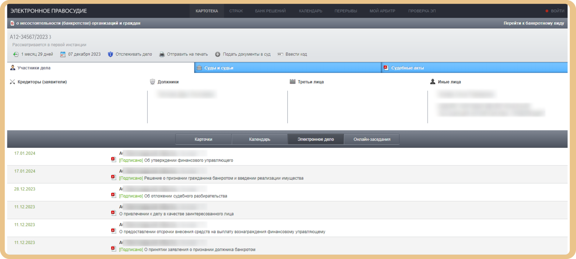Viewport: 576px width, 259px height.
Task: Click Отслеживать дело link
Action: click(134, 54)
